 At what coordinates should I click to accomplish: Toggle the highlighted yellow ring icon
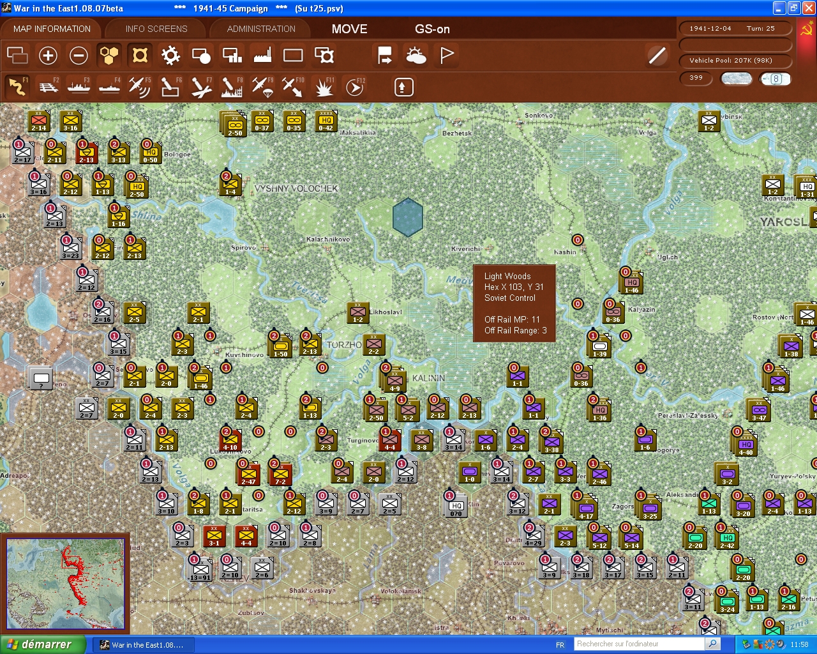coord(140,56)
